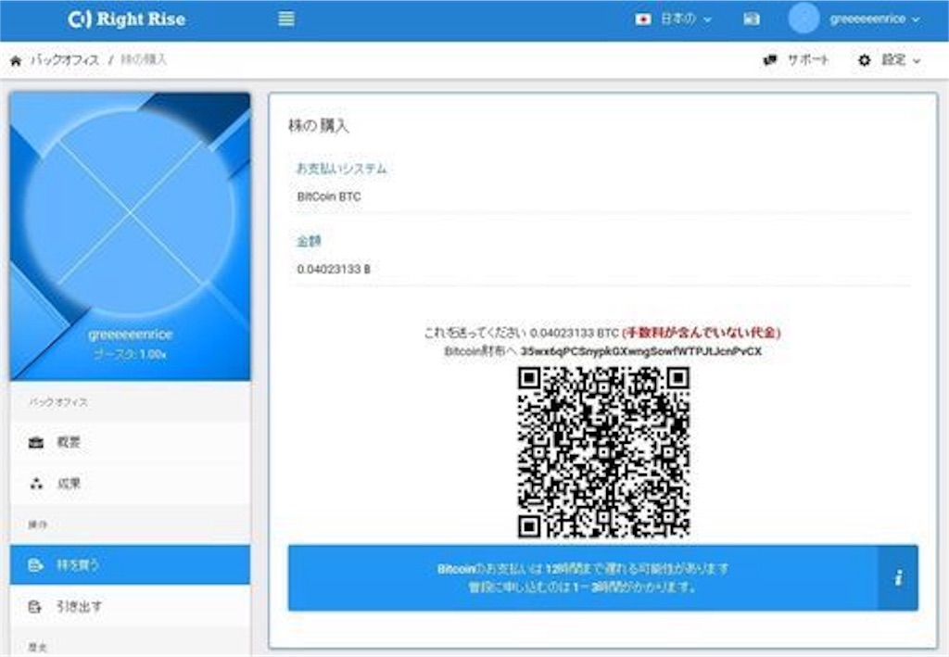This screenshot has height=657, width=949.
Task: Click the info icon on blue banner
Action: click(x=898, y=577)
